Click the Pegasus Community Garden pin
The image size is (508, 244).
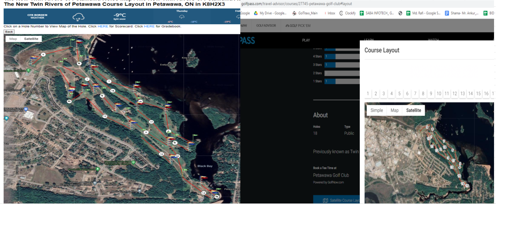point(133,162)
